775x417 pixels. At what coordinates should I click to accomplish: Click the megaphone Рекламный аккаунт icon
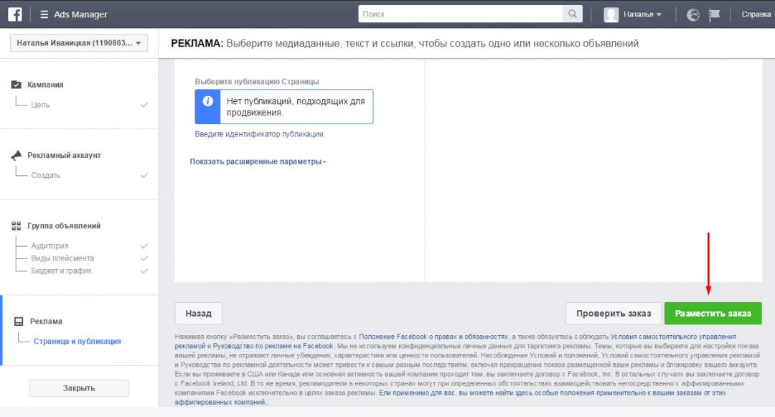(17, 155)
